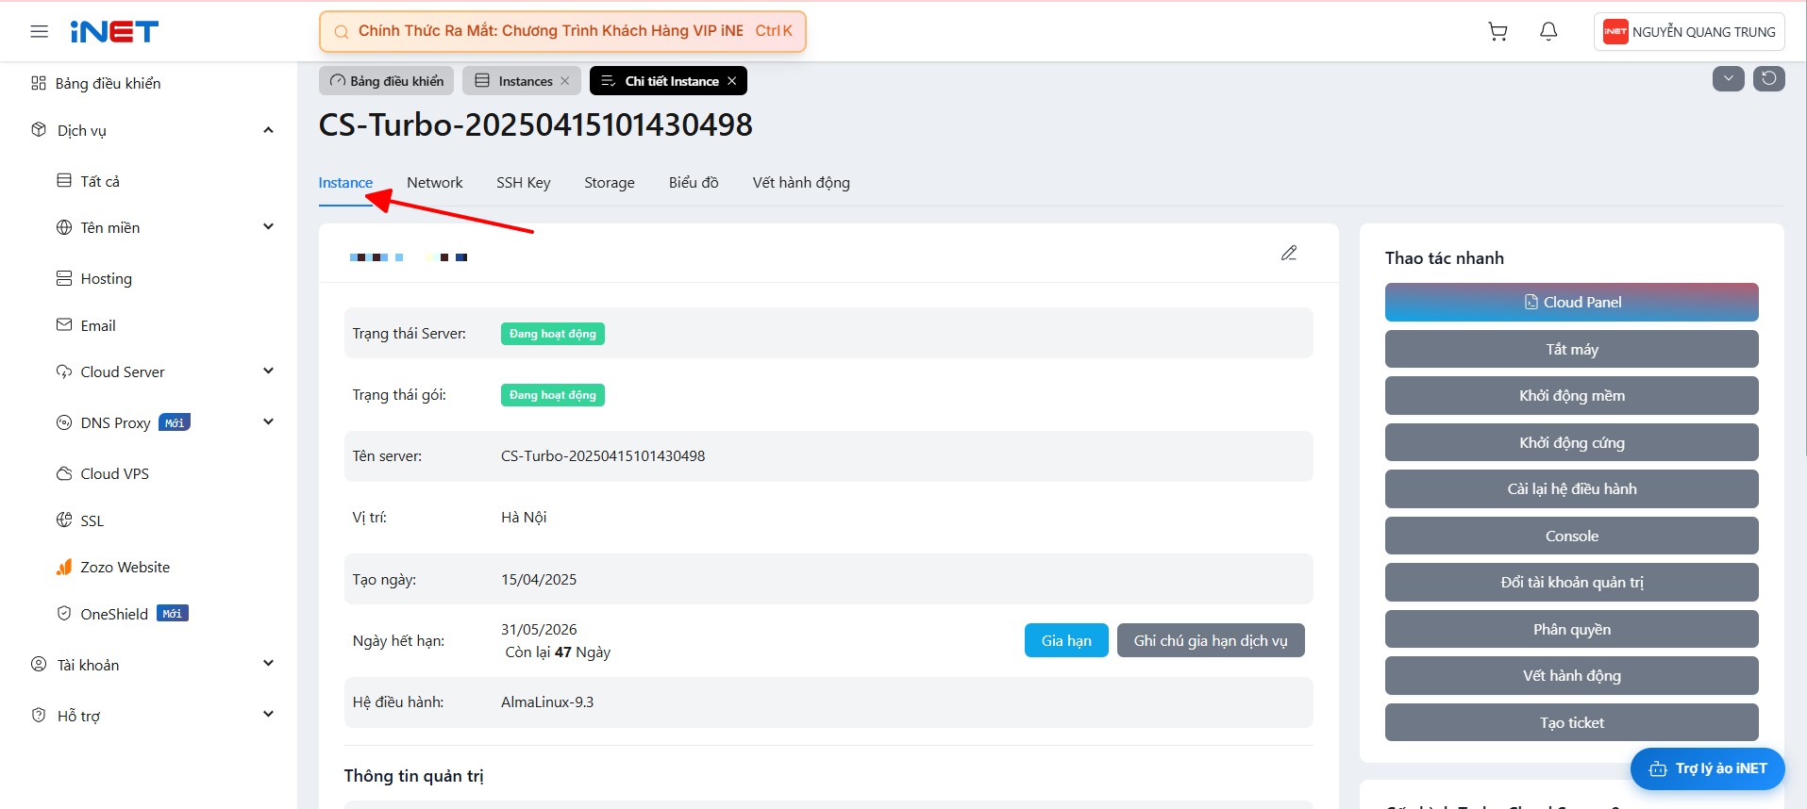This screenshot has height=809, width=1807.
Task: Click the Khởi động mềm button
Action: (x=1572, y=396)
